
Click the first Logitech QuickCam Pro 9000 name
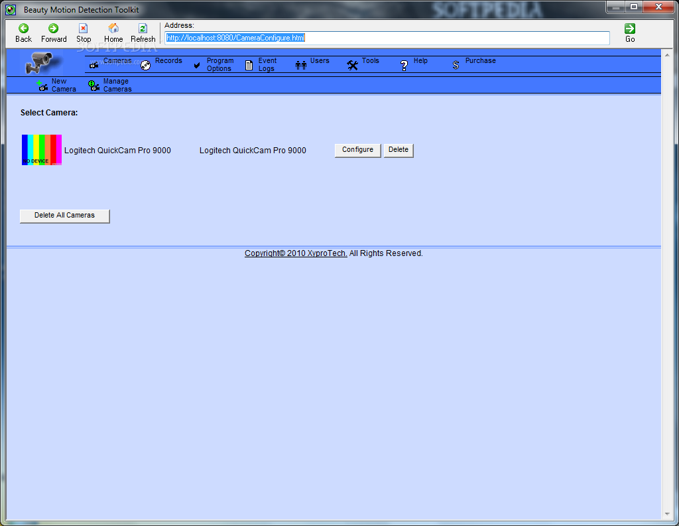pos(117,151)
